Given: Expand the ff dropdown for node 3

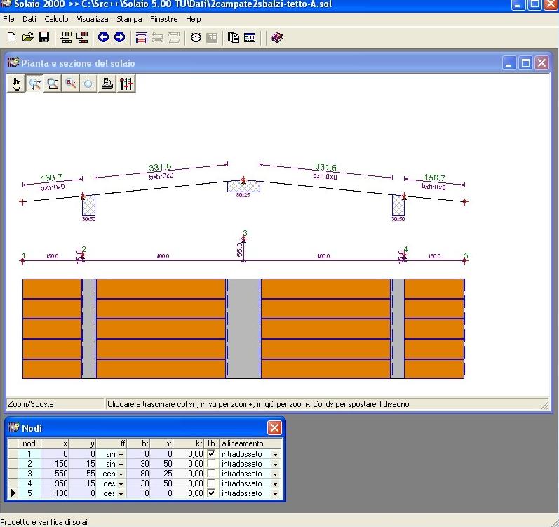Looking at the screenshot, I should coord(121,474).
